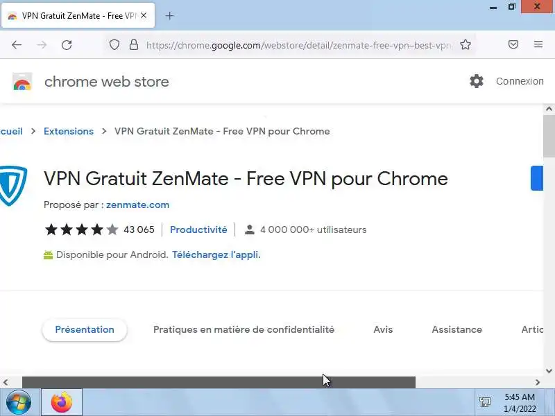Click the Disponible pour Android text
The width and height of the screenshot is (555, 416).
coord(112,254)
